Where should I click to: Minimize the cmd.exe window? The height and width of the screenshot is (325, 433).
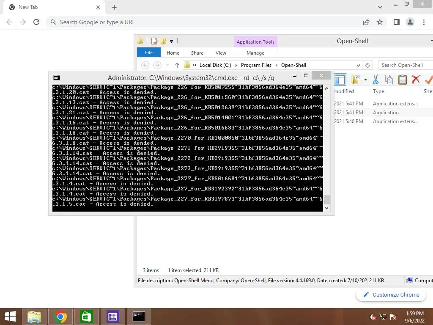pyautogui.click(x=295, y=76)
